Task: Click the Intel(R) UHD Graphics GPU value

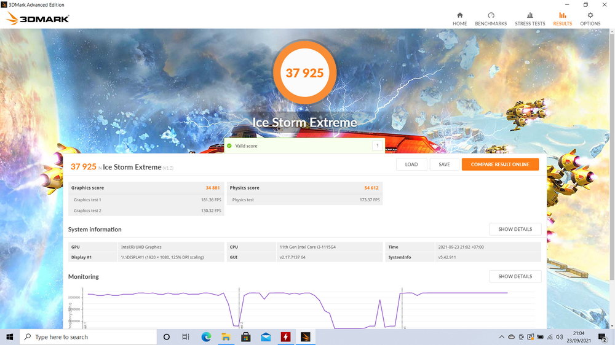Action: 141,247
